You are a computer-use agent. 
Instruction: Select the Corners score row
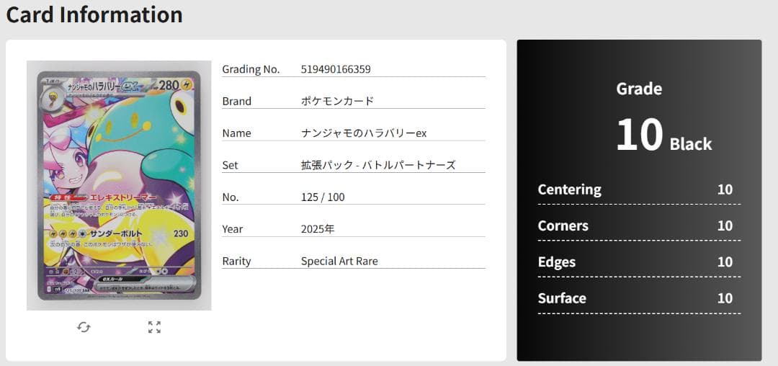click(x=638, y=226)
